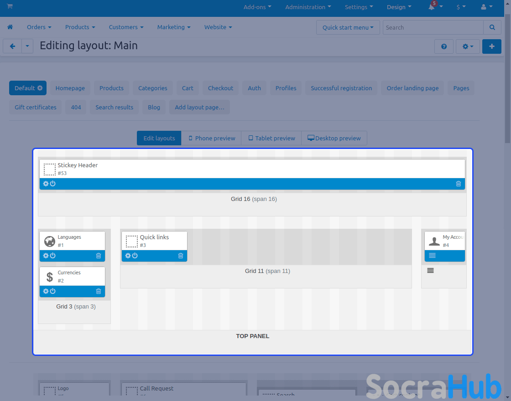Delete the Stickey Header block via trash icon

(x=459, y=184)
